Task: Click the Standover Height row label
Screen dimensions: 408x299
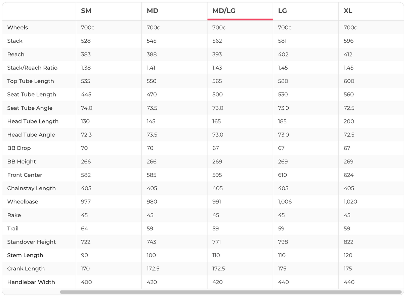Action: click(32, 242)
